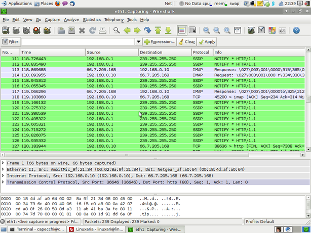Edit display filters from toolbar
Image resolution: width=311 pixels, height=233 pixels.
point(261,30)
